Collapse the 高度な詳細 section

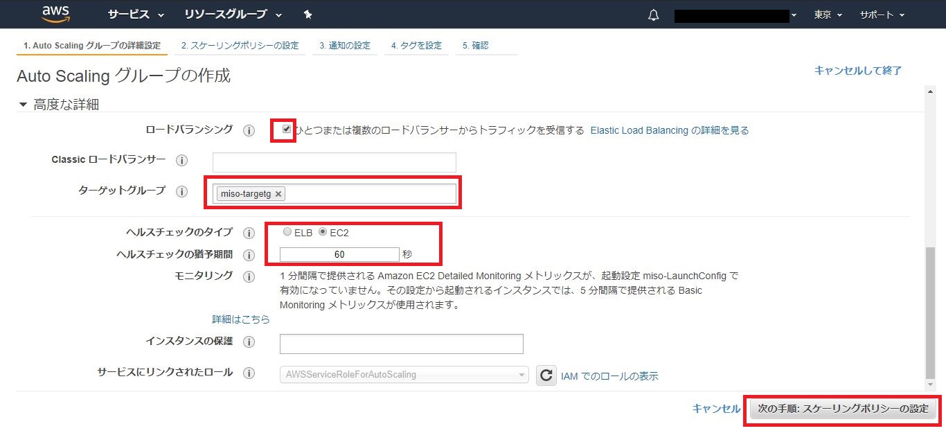24,105
